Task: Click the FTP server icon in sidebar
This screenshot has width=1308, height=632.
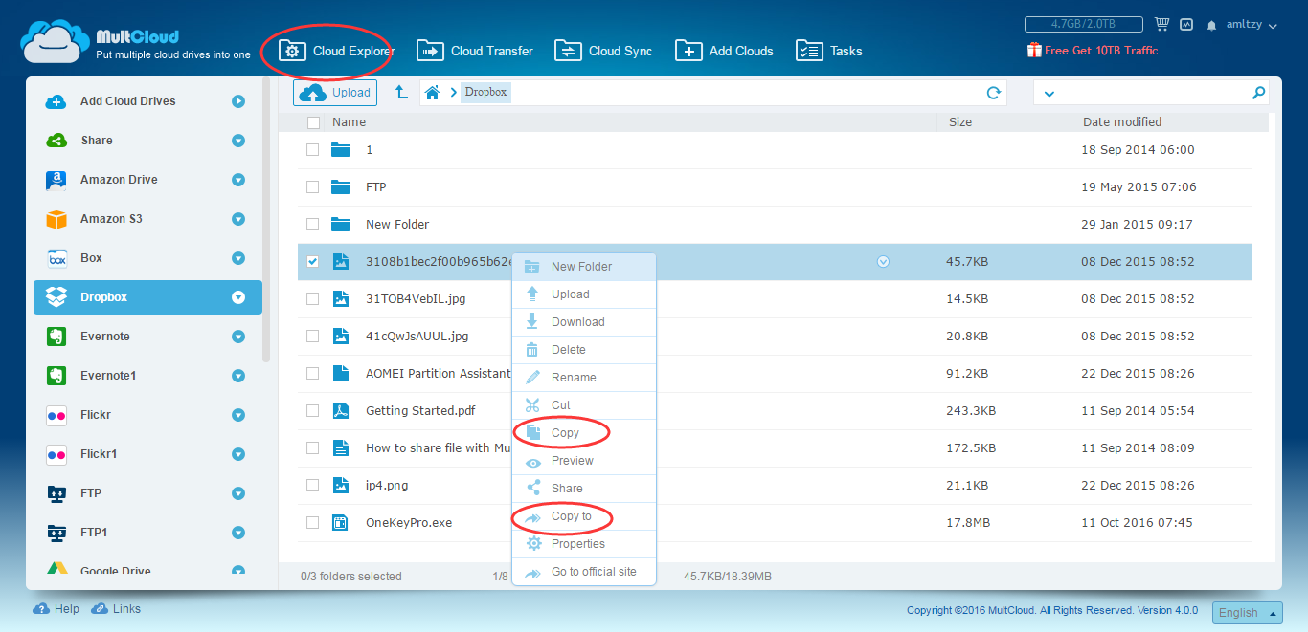Action: (56, 493)
